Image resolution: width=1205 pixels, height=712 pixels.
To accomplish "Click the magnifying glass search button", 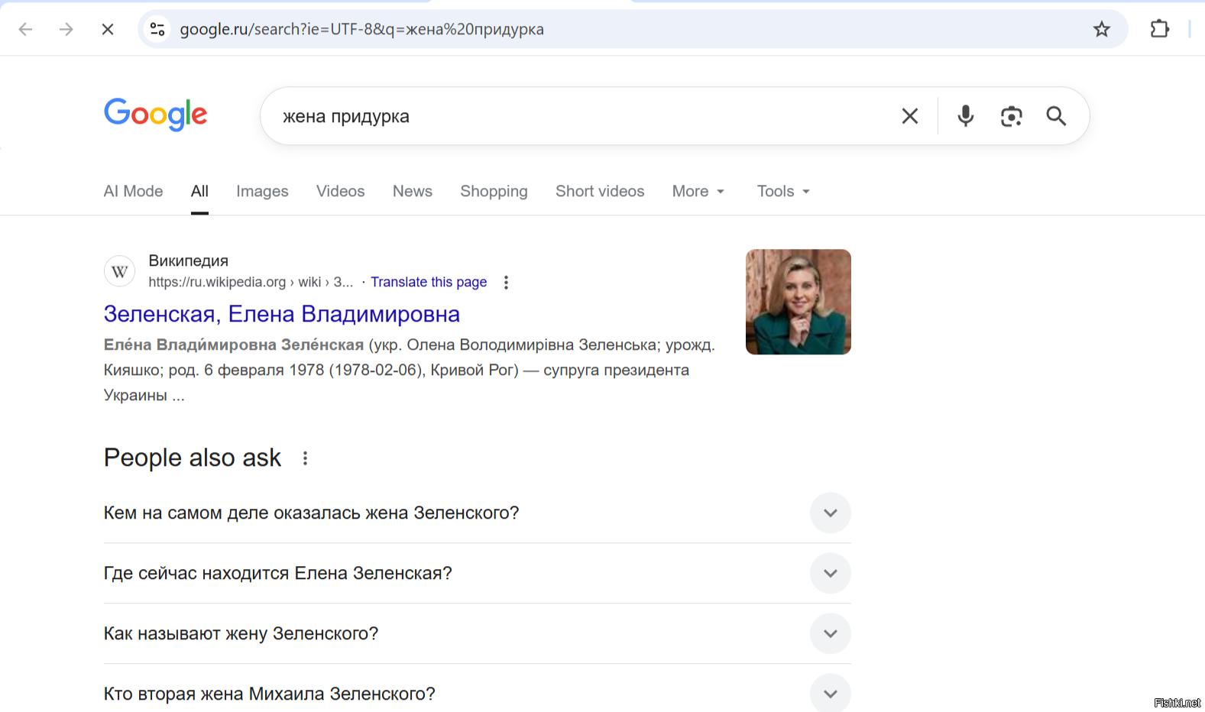I will pos(1056,116).
